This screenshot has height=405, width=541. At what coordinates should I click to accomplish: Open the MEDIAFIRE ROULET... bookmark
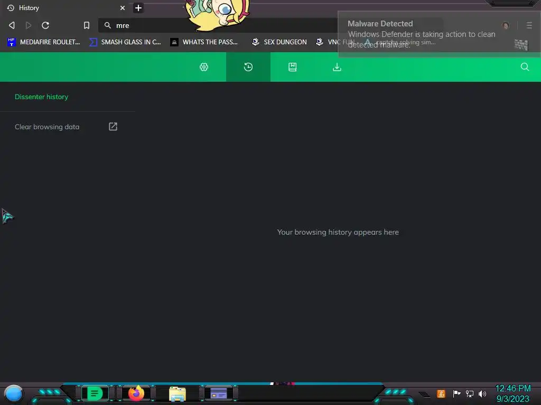[x=44, y=42]
